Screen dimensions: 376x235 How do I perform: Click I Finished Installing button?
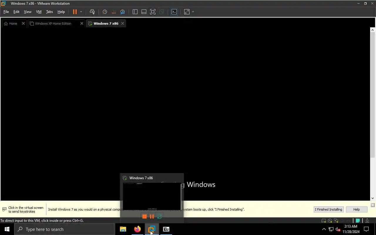[328, 209]
